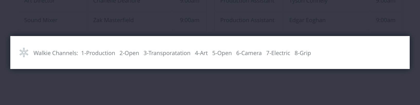
Task: Select the 1-Production channel
Action: pos(98,53)
